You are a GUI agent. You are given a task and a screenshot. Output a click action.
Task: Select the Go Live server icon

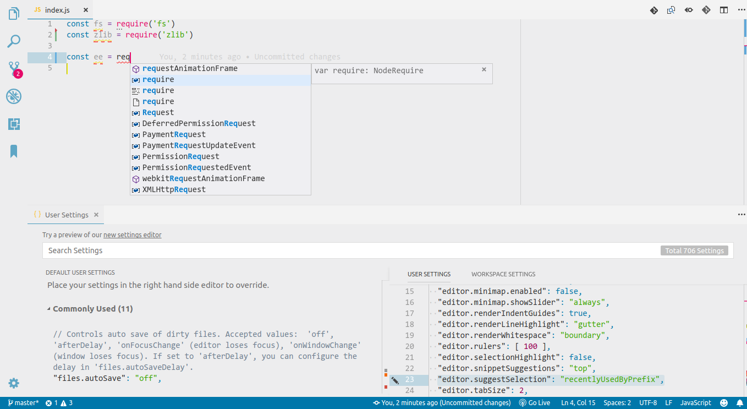coord(534,402)
